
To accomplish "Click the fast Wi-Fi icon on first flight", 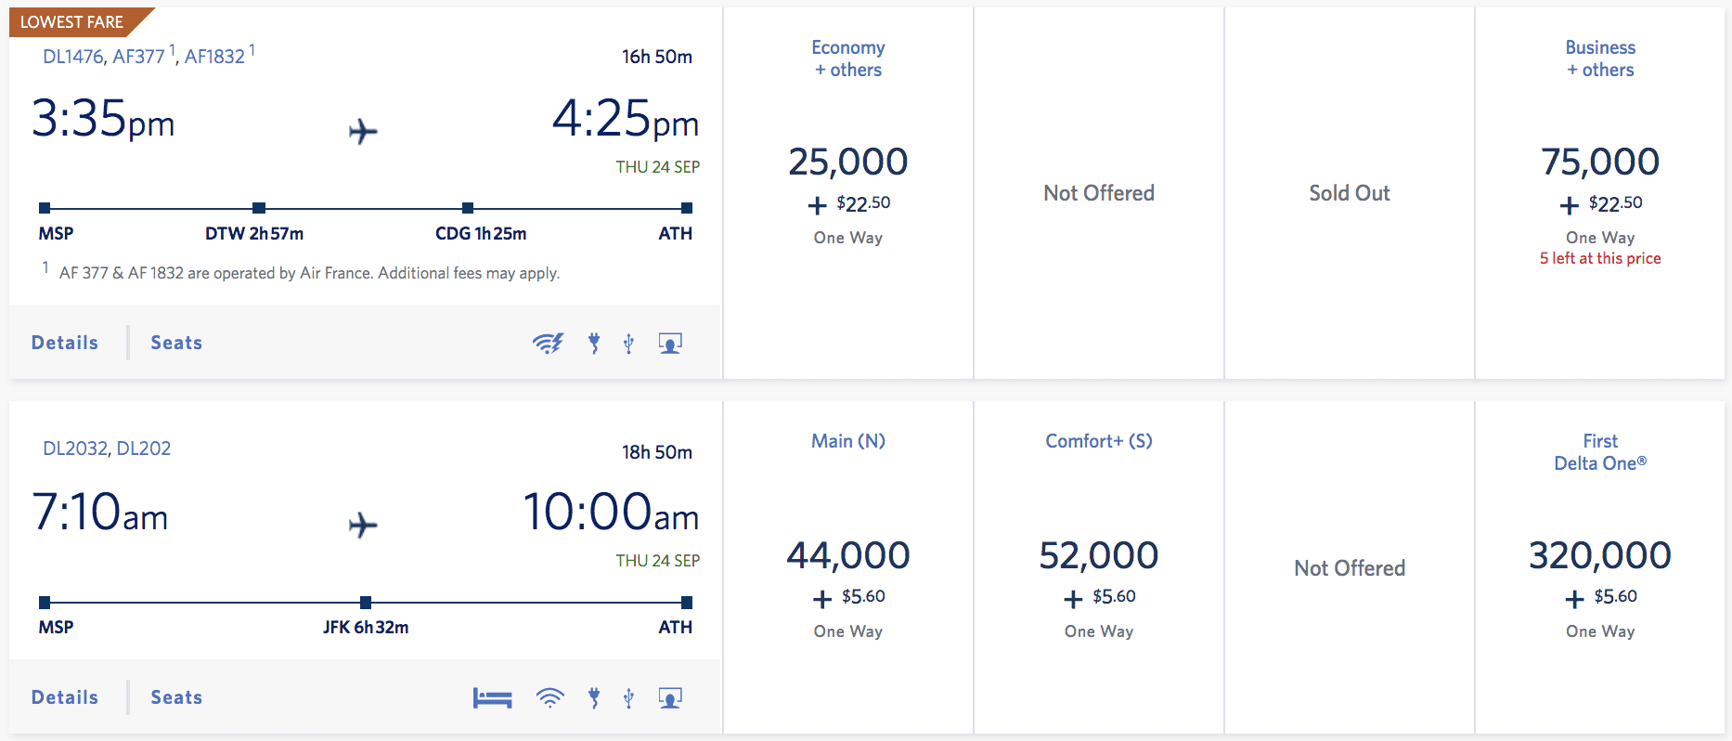I will [548, 344].
